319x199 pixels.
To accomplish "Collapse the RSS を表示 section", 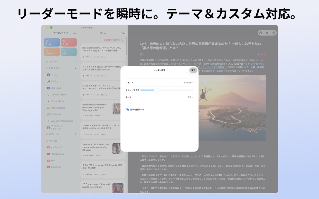I will click(x=76, y=68).
